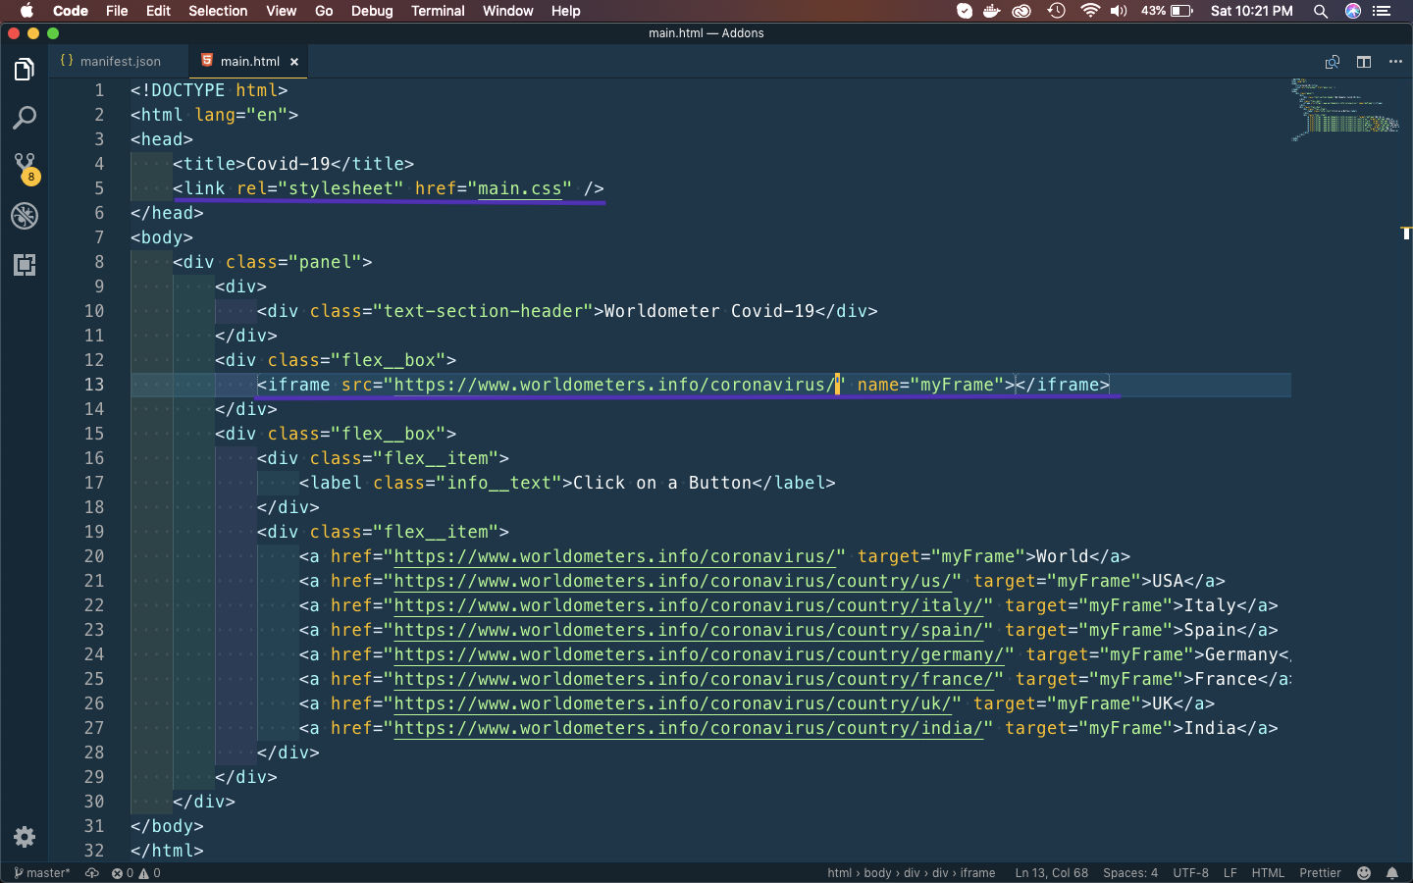The width and height of the screenshot is (1413, 883).
Task: Open the File menu
Action: tap(117, 11)
